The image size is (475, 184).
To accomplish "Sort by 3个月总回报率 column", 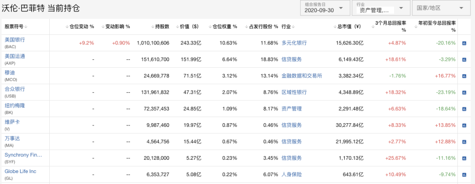I will coord(389,26).
